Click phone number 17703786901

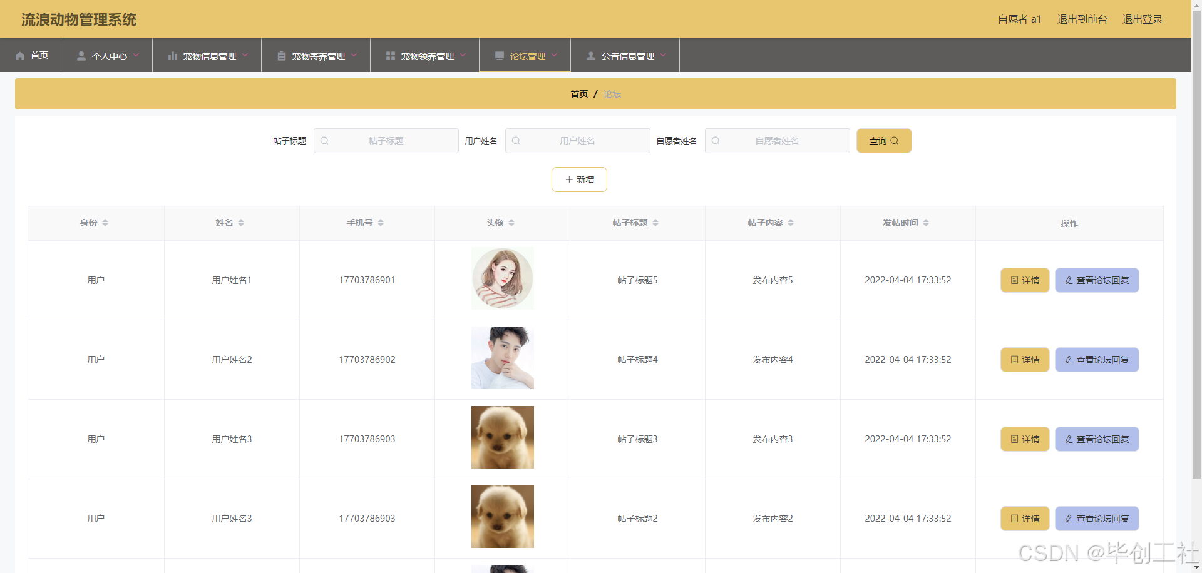click(x=367, y=280)
